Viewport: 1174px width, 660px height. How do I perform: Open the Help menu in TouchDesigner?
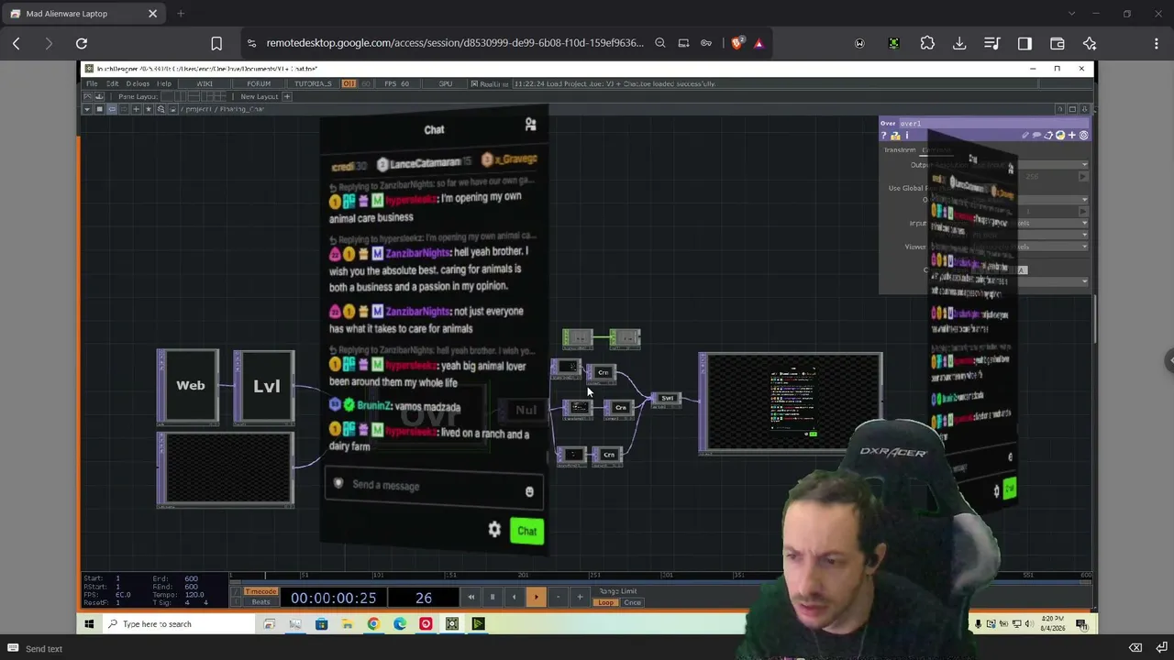[163, 83]
